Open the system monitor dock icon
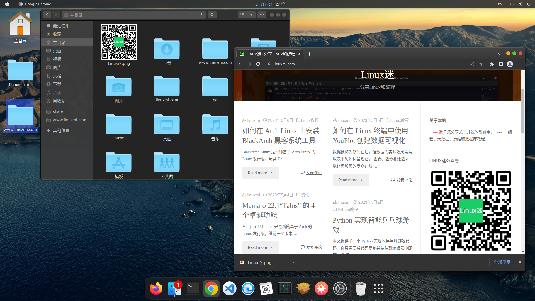This screenshot has width=535, height=301. pos(285,289)
